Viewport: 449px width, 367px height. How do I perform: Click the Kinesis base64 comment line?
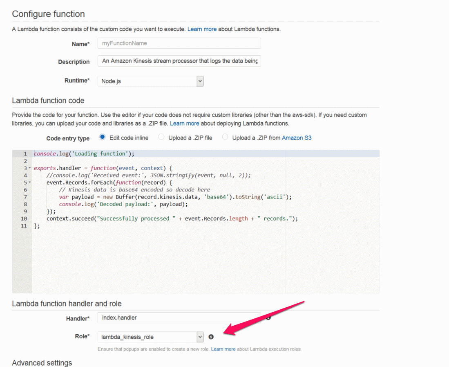coord(134,189)
